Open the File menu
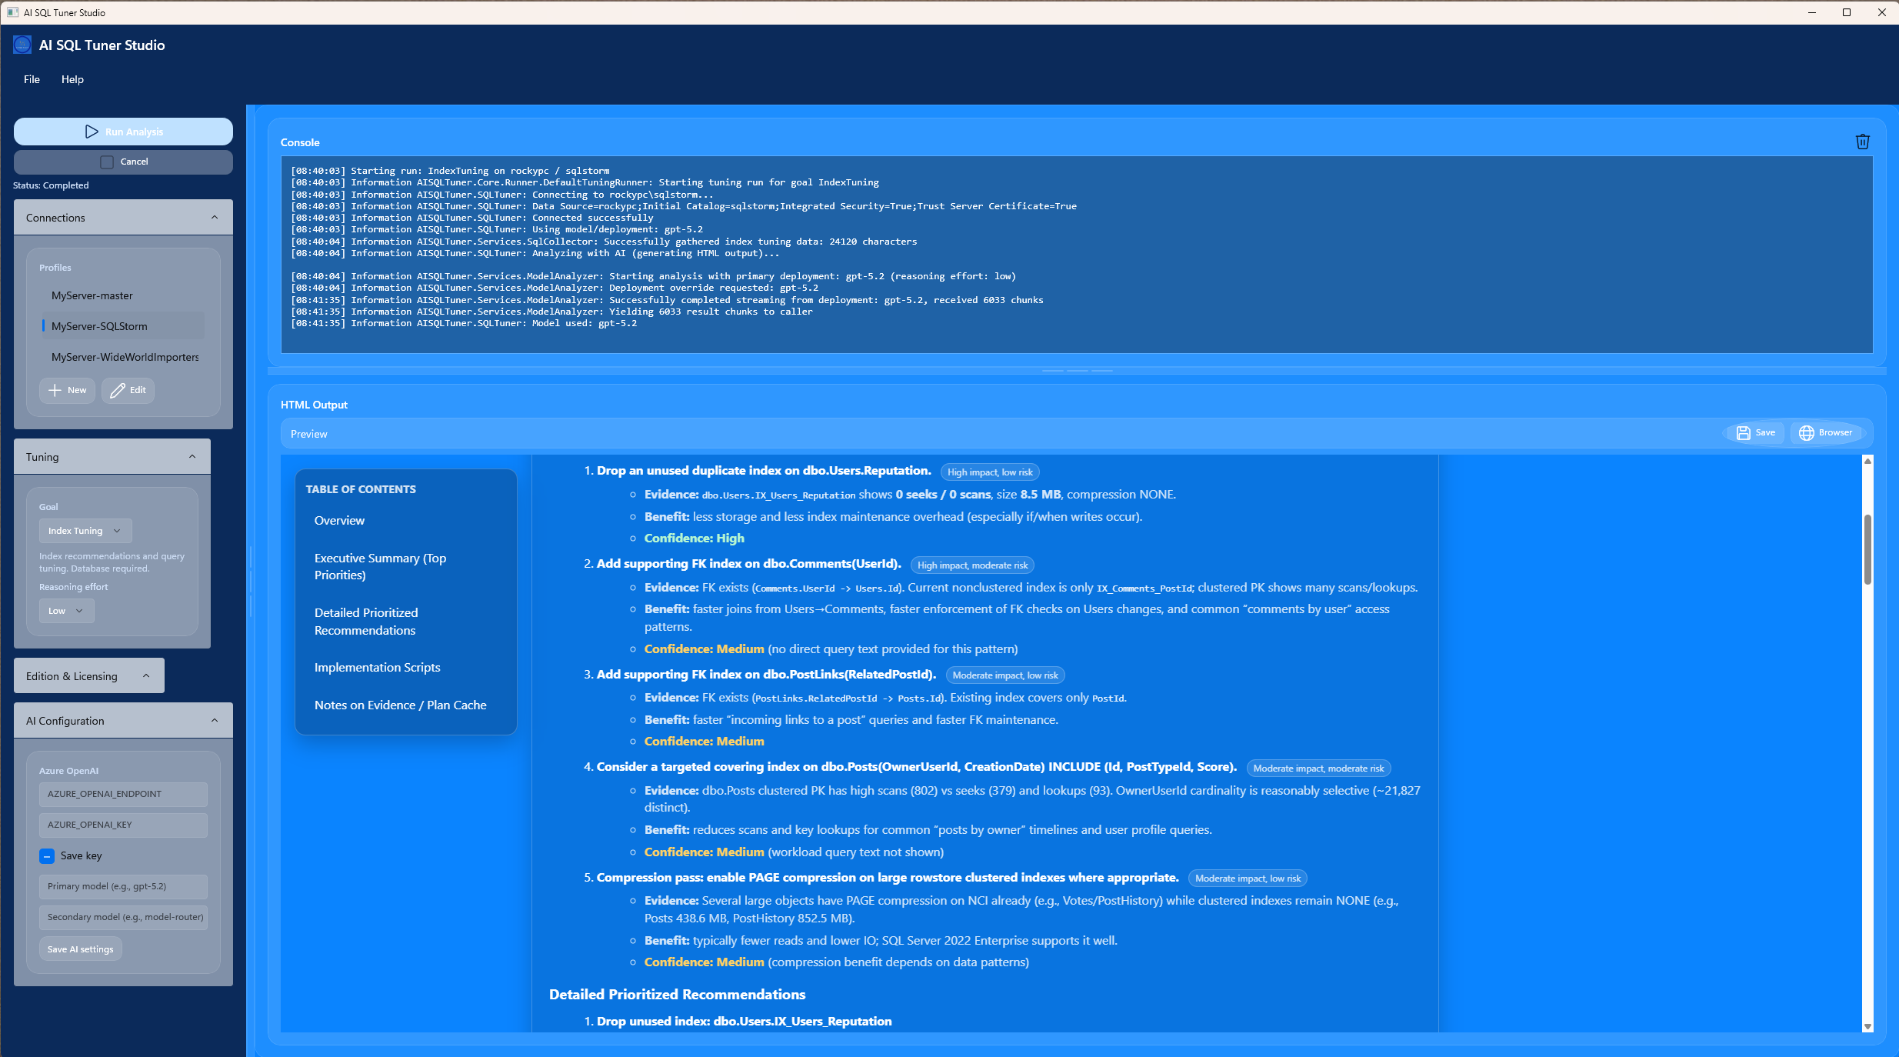The height and width of the screenshot is (1057, 1899). pyautogui.click(x=32, y=79)
